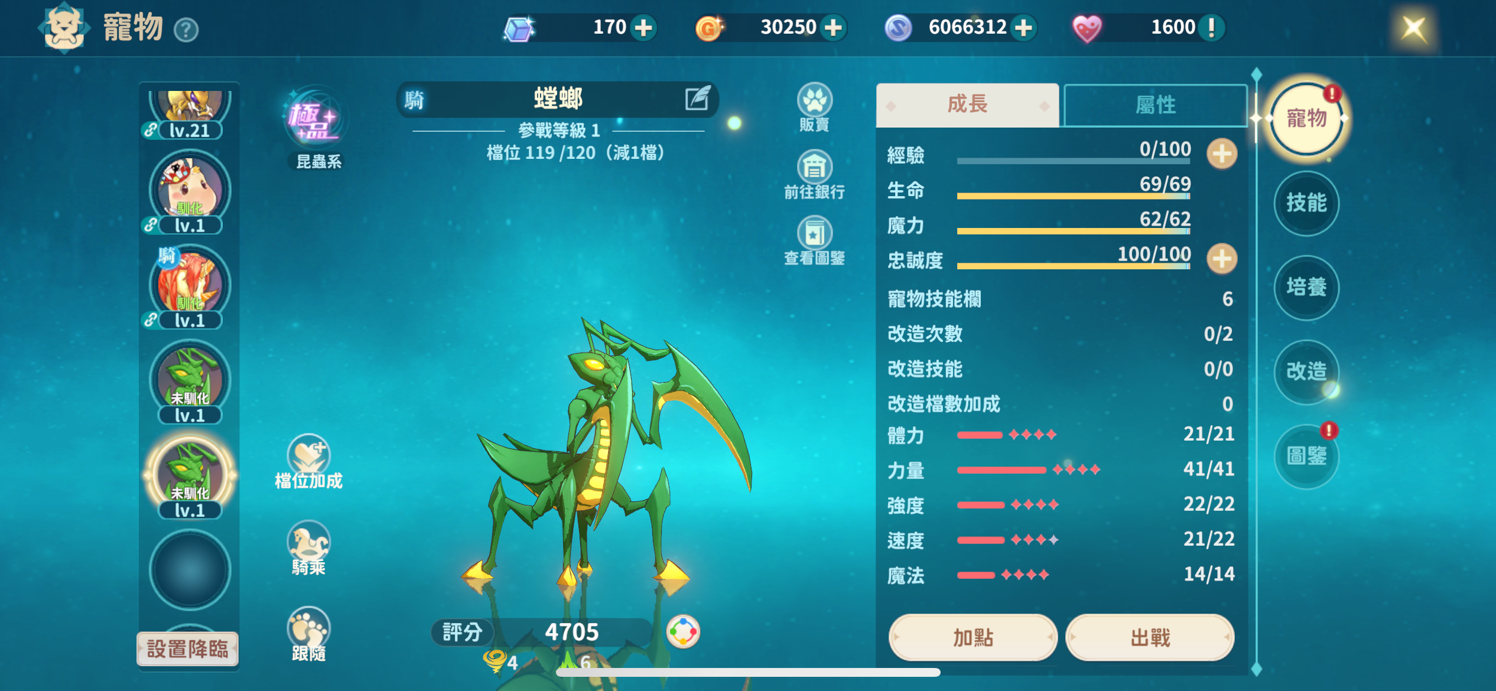Select the lv.21 pet thumbnail in the list

tap(190, 113)
